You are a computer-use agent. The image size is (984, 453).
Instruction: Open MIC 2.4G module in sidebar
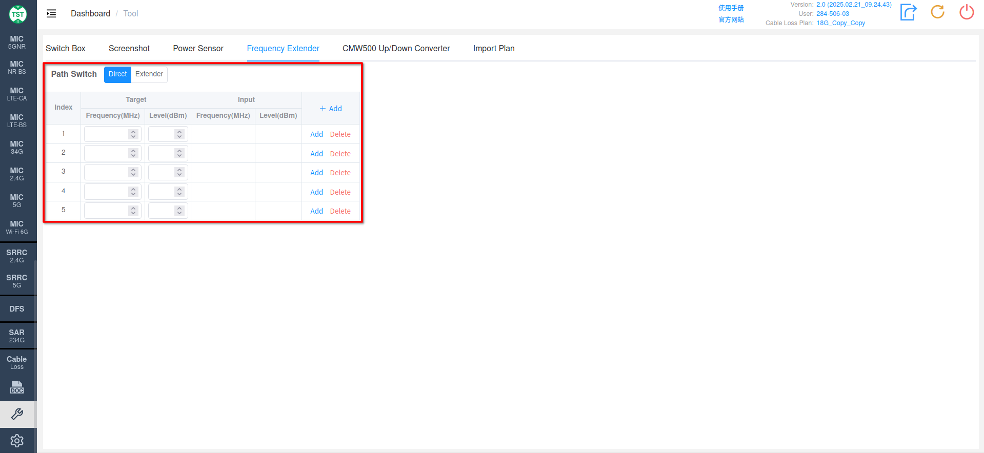point(17,174)
